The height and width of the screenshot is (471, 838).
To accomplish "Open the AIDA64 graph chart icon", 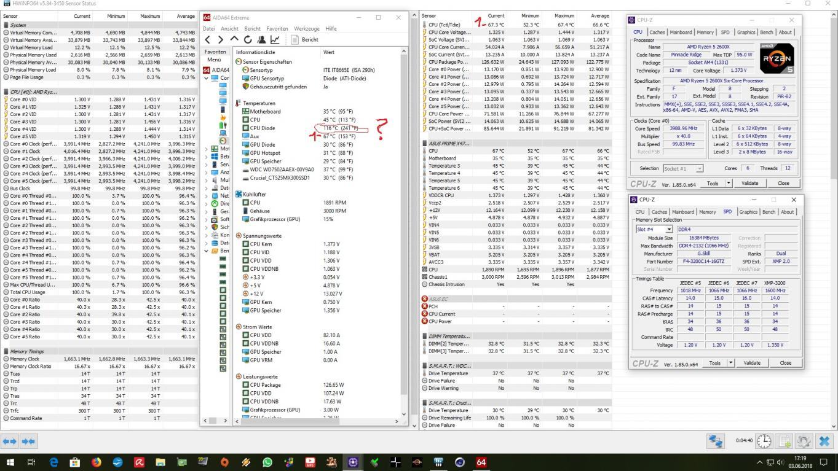I will 275,40.
